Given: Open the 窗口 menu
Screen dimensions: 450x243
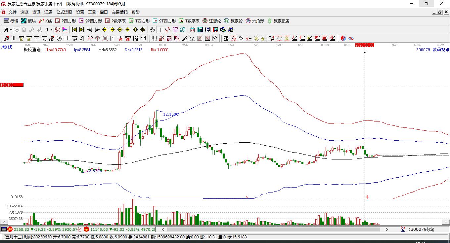Looking at the screenshot, I should point(104,12).
